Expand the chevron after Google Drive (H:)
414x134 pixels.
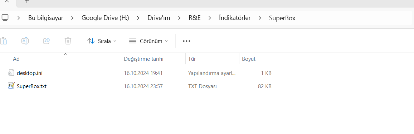[138, 18]
